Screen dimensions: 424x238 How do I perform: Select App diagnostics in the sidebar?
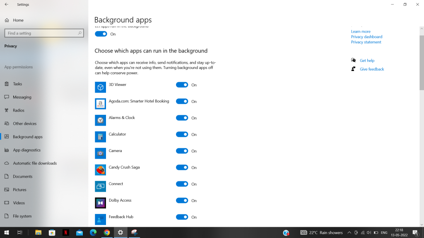point(26,150)
